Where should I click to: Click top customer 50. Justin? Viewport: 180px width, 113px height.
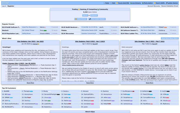coord(90,107)
